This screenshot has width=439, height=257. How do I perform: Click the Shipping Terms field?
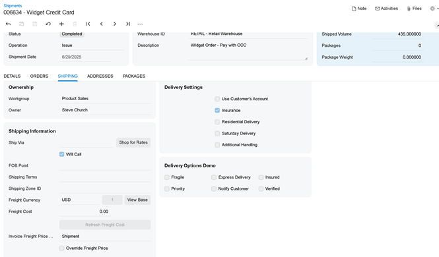105,177
